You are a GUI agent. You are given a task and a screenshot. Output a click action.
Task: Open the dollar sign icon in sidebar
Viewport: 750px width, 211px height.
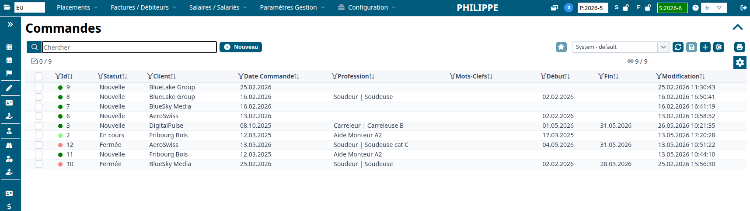click(9, 206)
